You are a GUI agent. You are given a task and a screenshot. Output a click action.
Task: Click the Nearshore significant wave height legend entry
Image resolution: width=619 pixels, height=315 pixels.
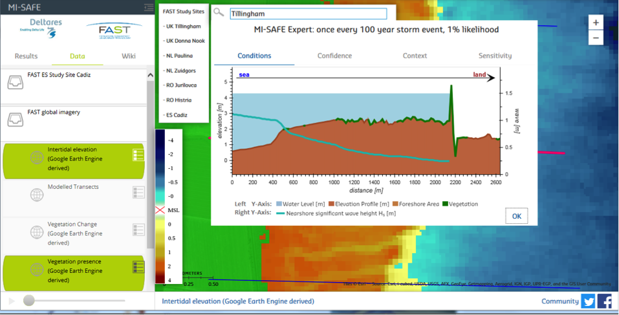point(335,213)
